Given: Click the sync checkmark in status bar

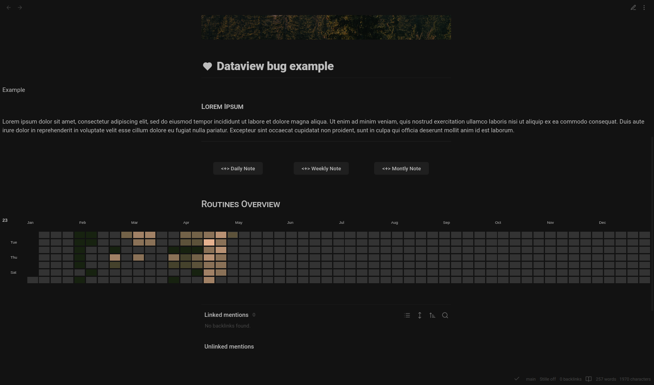Looking at the screenshot, I should [517, 379].
